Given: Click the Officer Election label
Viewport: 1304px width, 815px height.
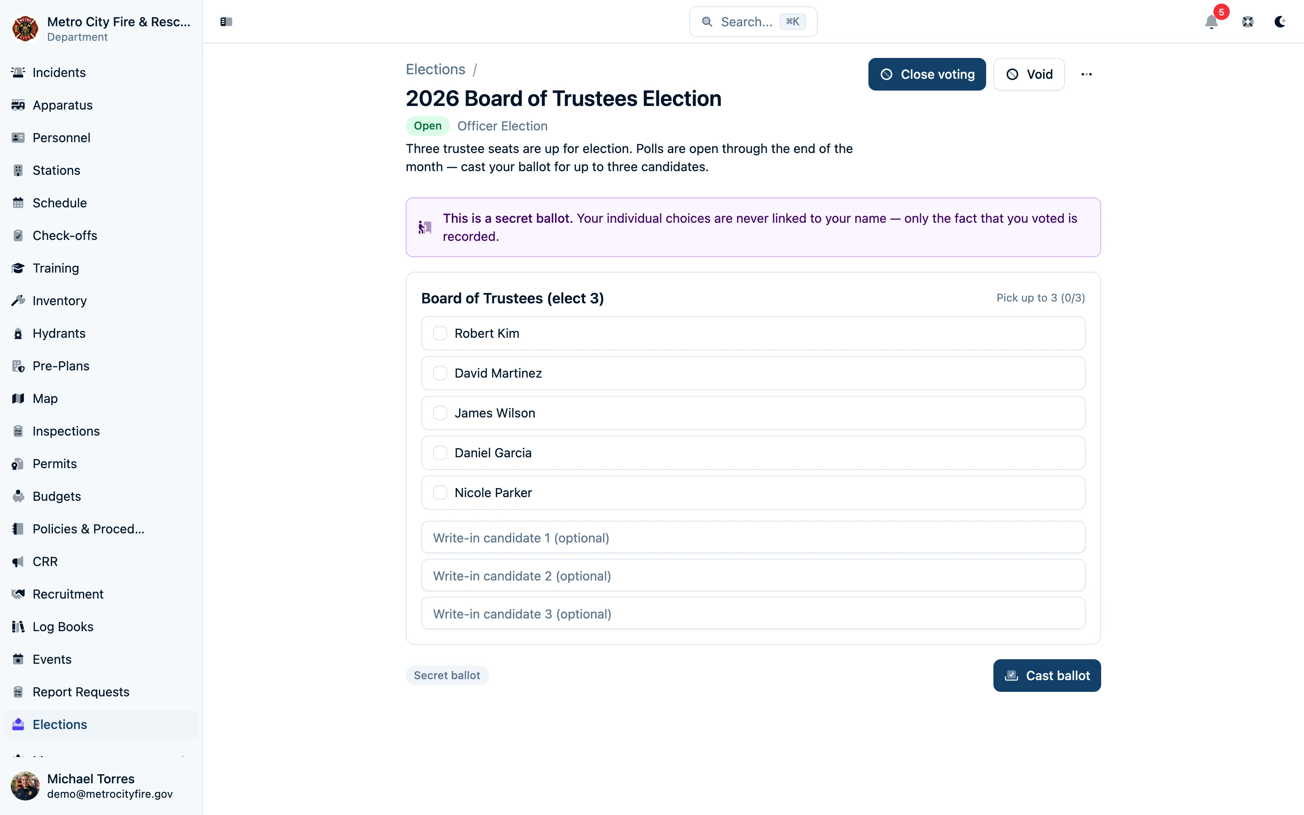Looking at the screenshot, I should (x=502, y=125).
